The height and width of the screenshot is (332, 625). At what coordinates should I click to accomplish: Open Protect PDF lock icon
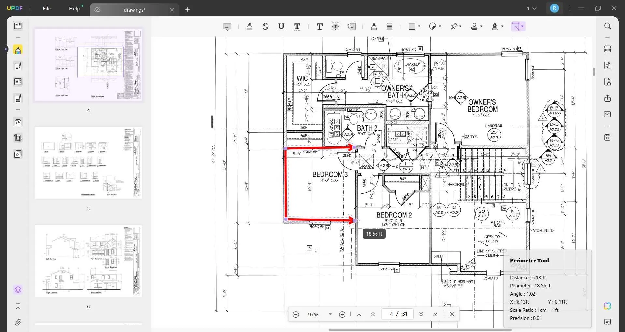tap(607, 82)
